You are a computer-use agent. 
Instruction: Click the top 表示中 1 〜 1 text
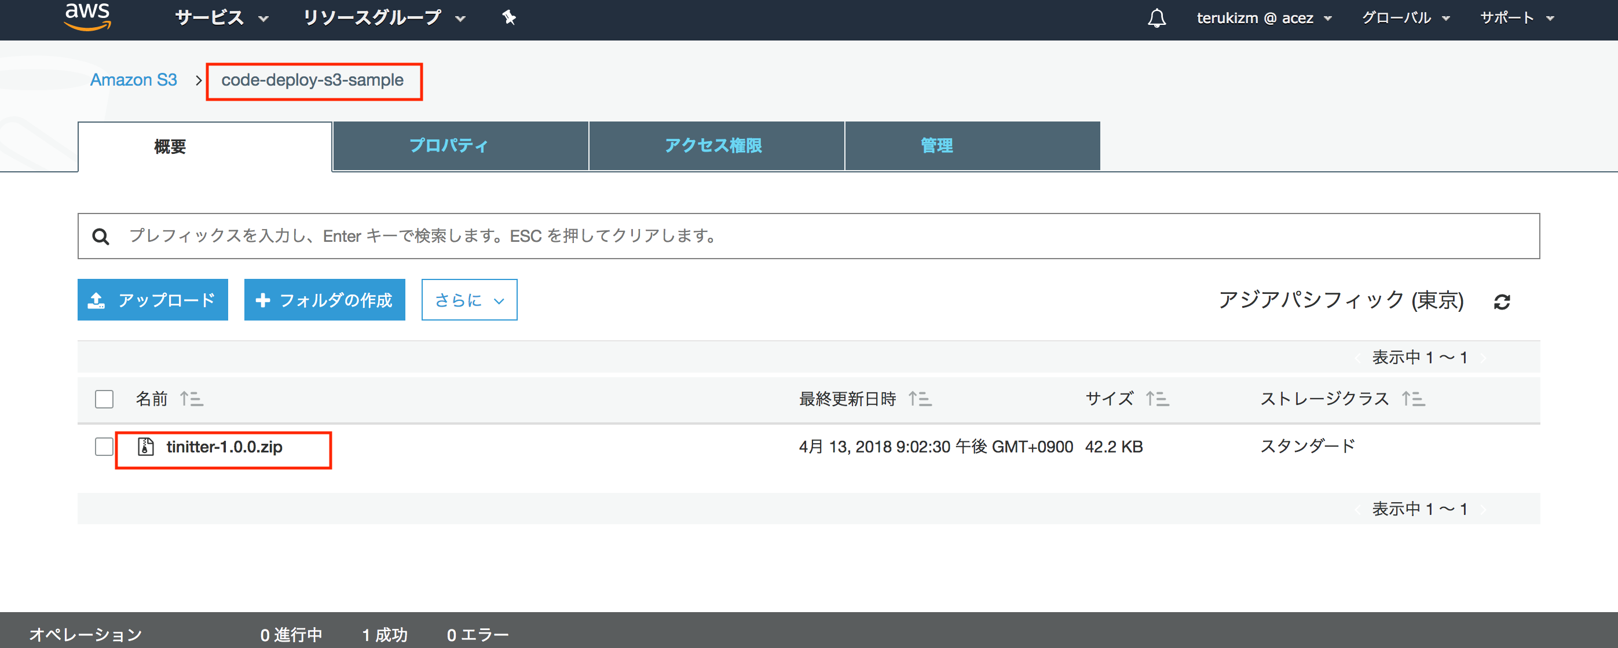[1419, 358]
